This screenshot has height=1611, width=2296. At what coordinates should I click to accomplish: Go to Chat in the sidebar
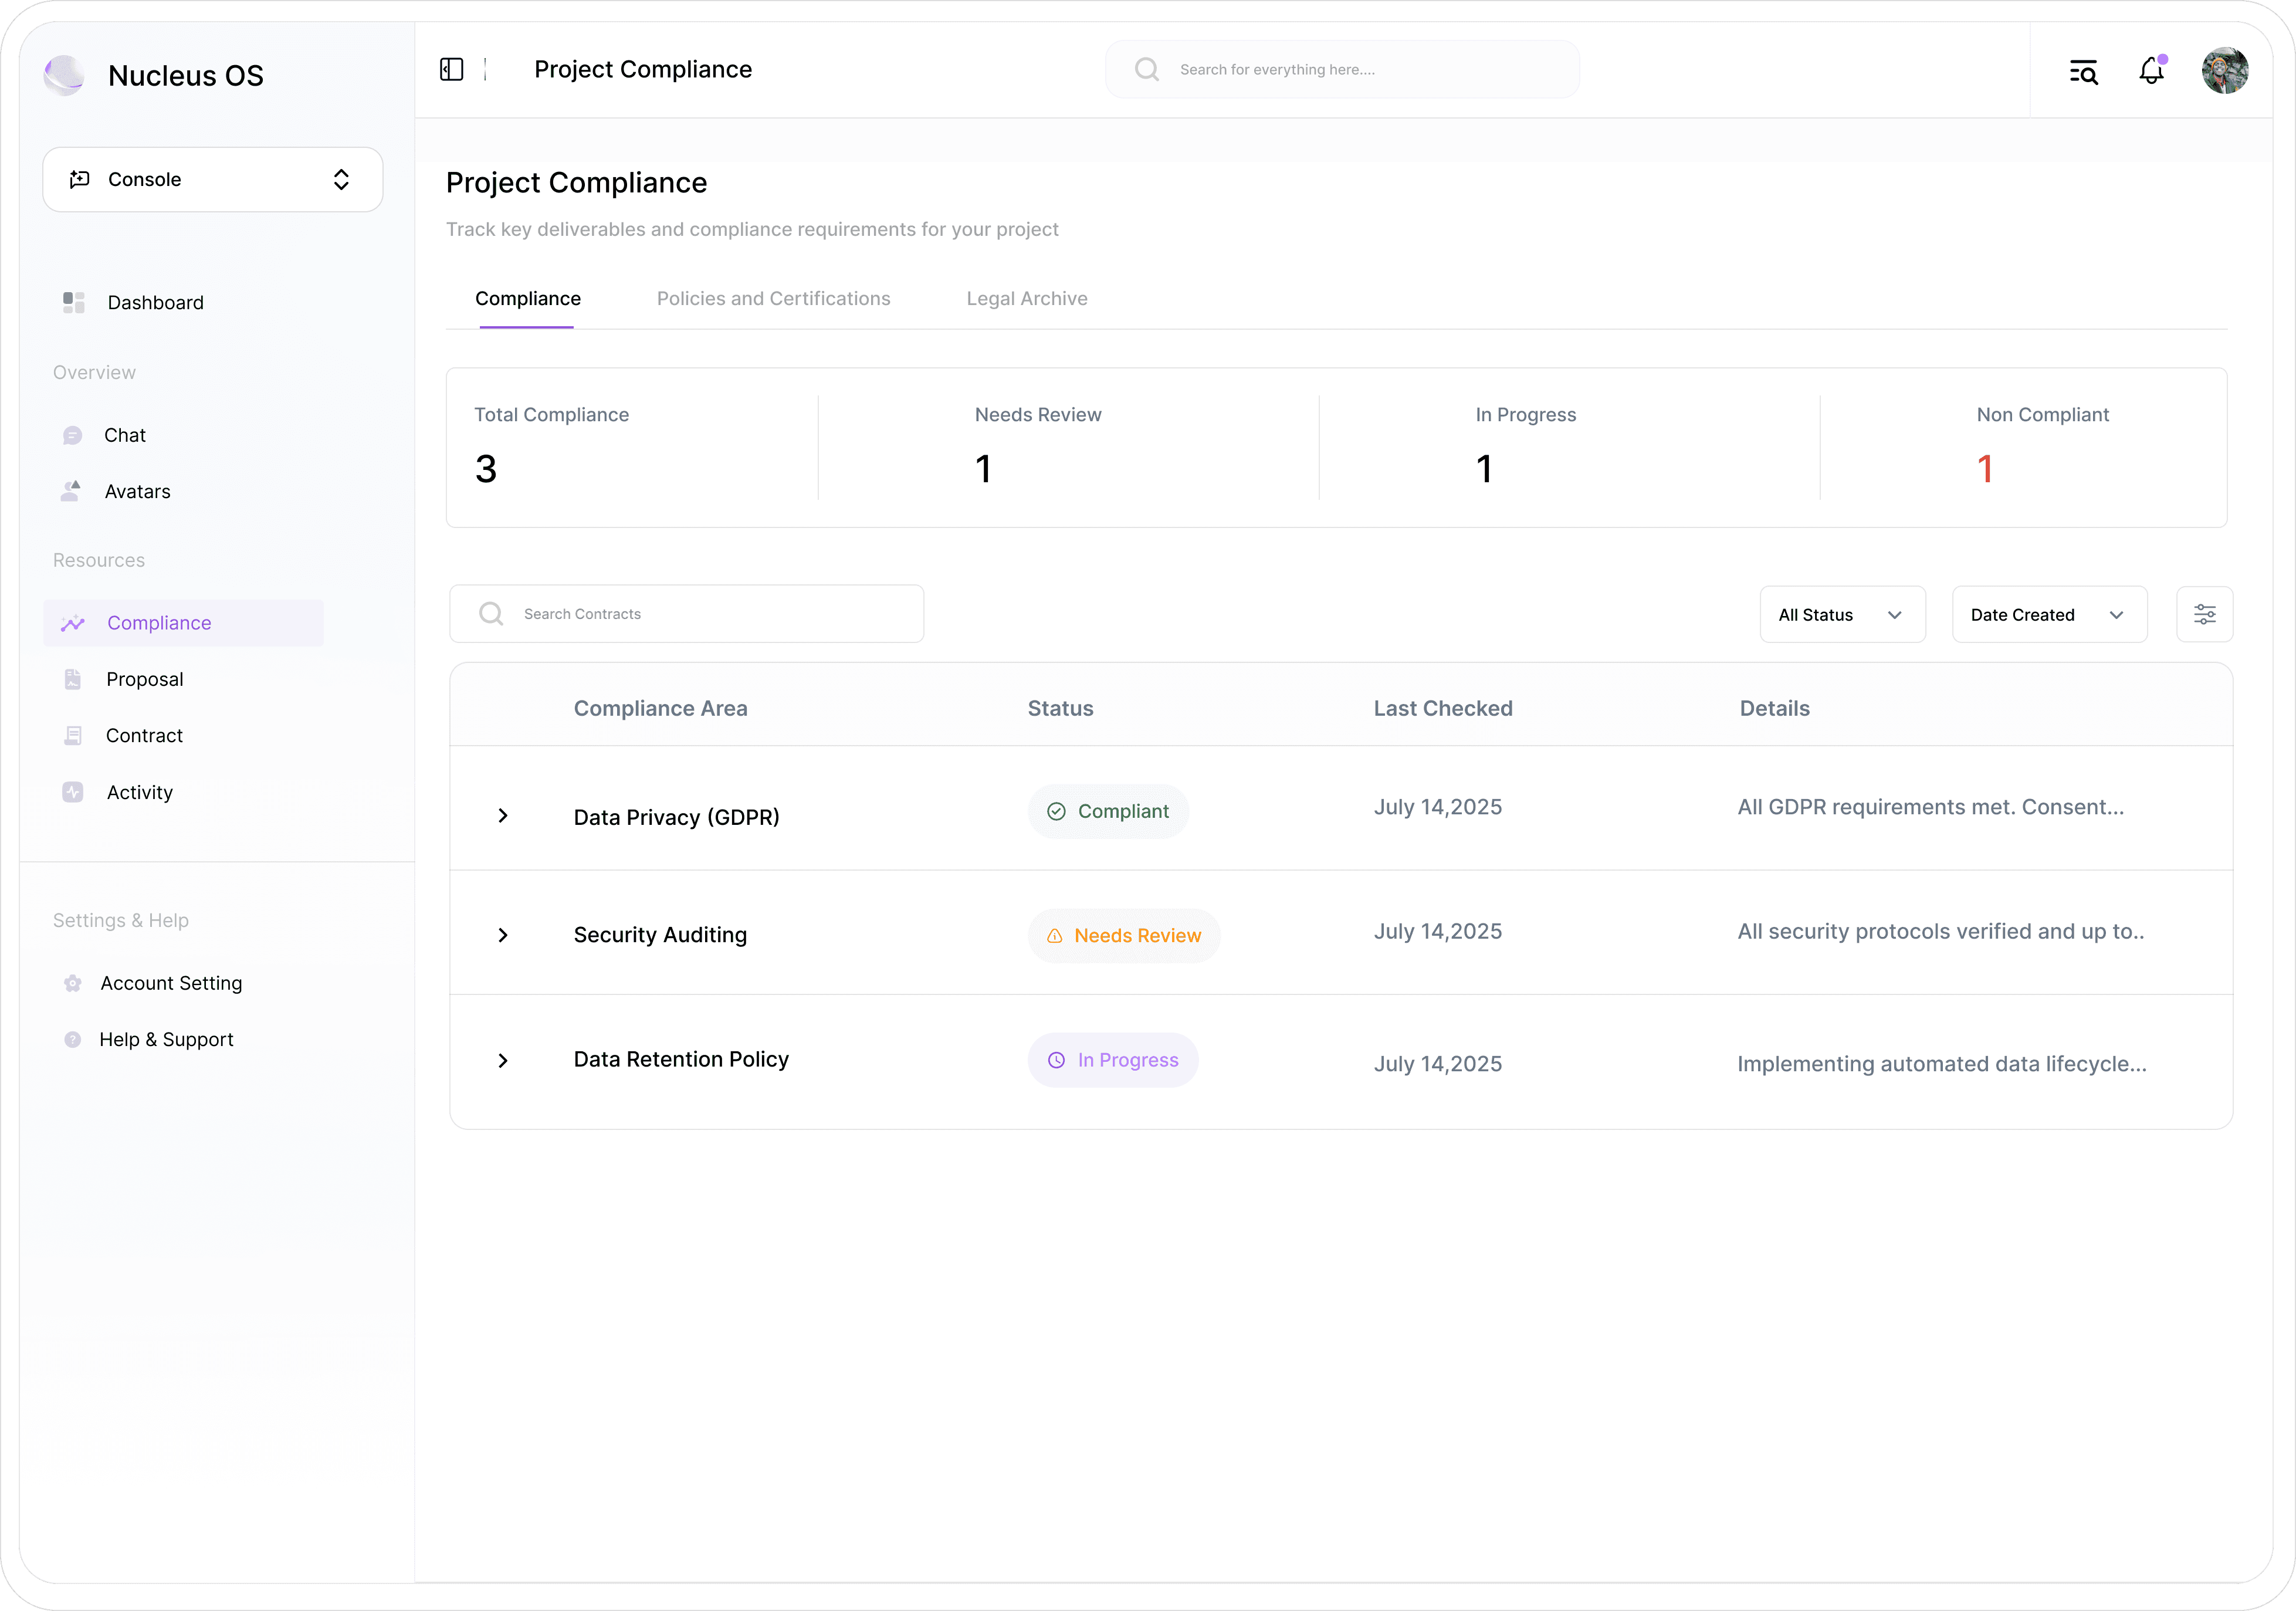click(124, 435)
